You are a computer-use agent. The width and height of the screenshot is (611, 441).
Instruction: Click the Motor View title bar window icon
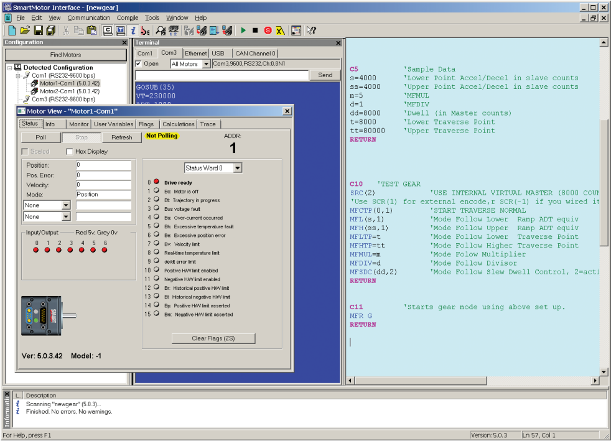click(22, 111)
